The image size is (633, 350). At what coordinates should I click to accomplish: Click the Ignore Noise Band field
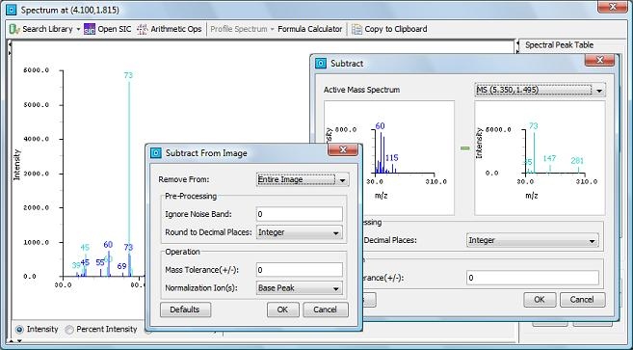[299, 214]
